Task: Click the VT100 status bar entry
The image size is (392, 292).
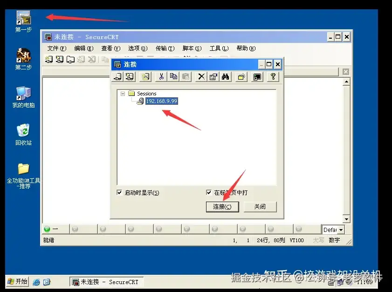Action: [297, 240]
